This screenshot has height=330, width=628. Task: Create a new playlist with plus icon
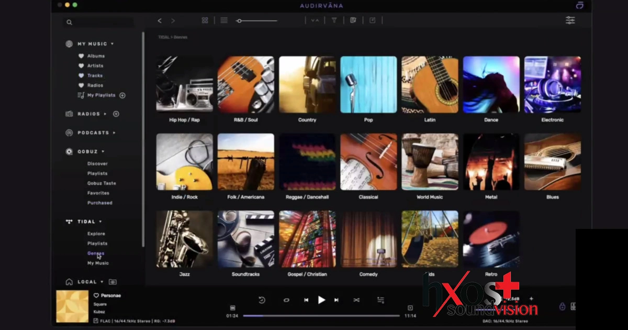click(x=122, y=95)
